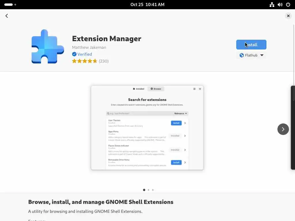Click the blue Verified badge icon
The width and height of the screenshot is (295, 221).
(x=74, y=54)
